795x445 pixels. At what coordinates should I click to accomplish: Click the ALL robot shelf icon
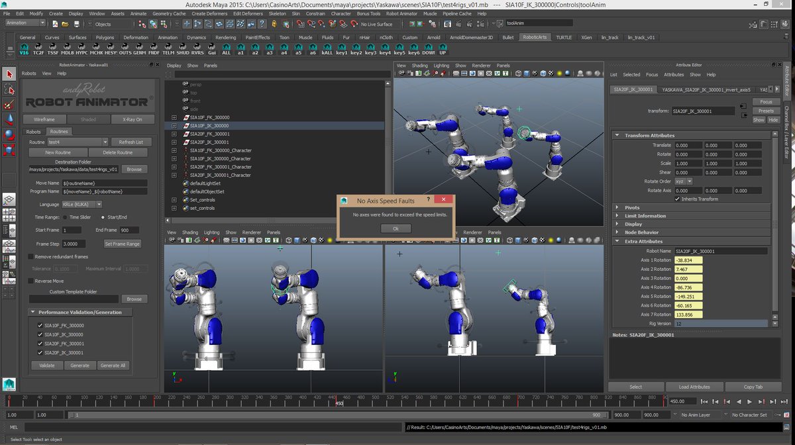point(227,49)
